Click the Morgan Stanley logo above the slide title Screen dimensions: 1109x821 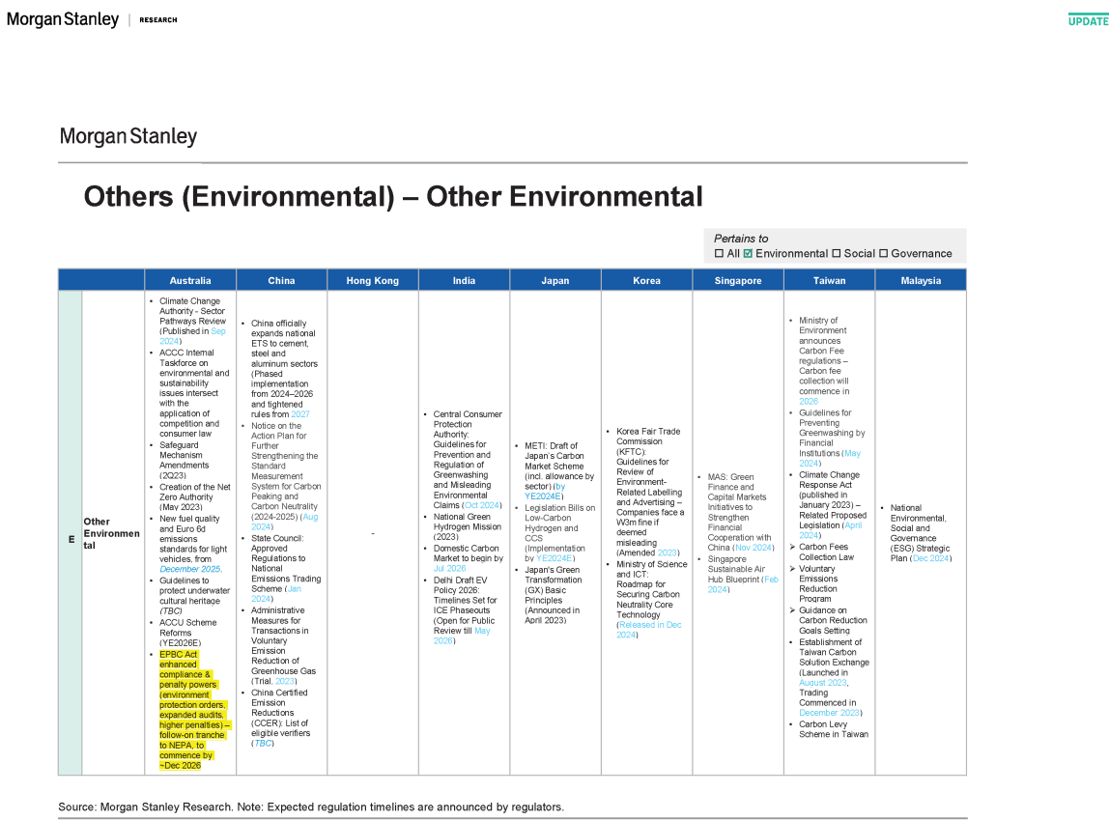tap(128, 136)
